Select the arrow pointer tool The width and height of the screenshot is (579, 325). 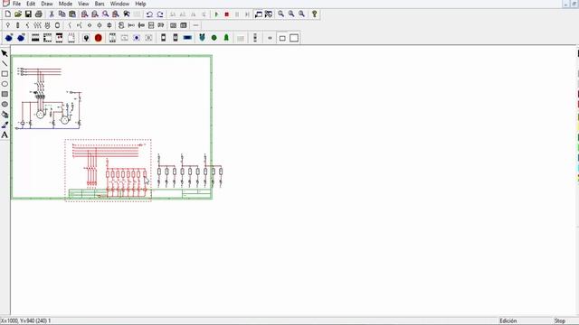coord(5,53)
